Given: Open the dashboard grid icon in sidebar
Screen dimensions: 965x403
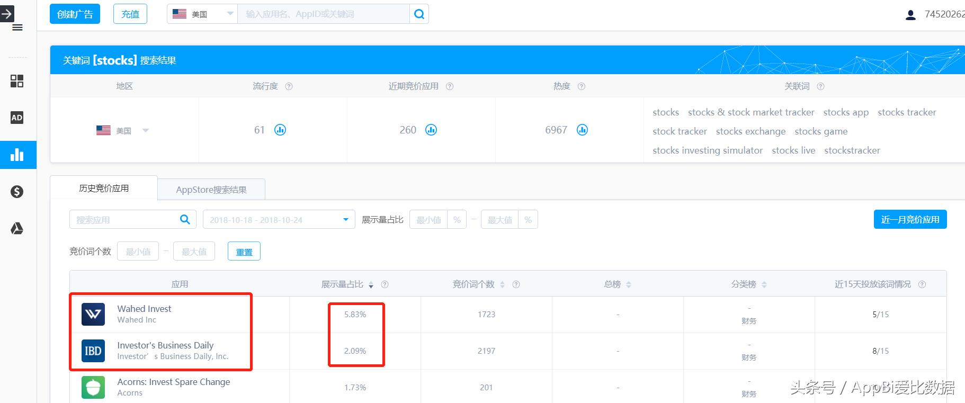Looking at the screenshot, I should 17,81.
